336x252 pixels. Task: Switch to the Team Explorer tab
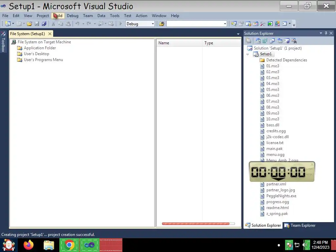point(300,225)
